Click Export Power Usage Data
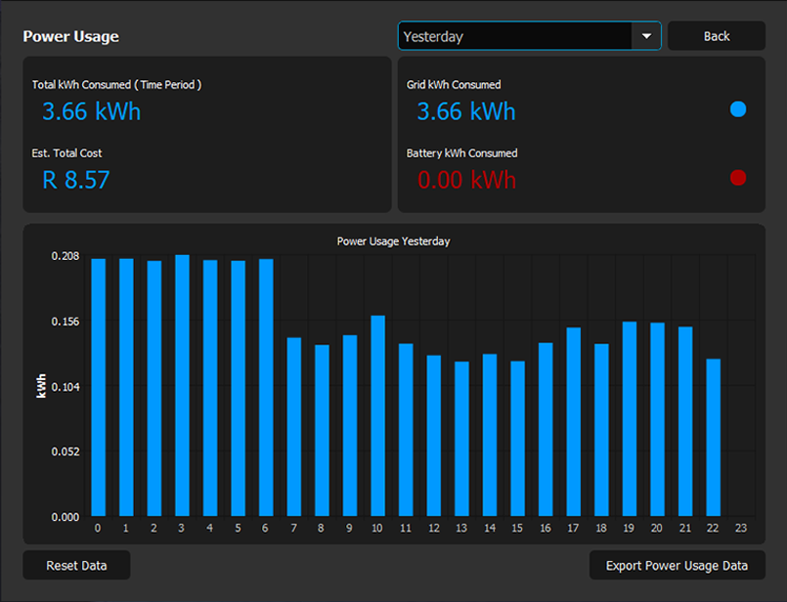787x602 pixels. coord(678,565)
